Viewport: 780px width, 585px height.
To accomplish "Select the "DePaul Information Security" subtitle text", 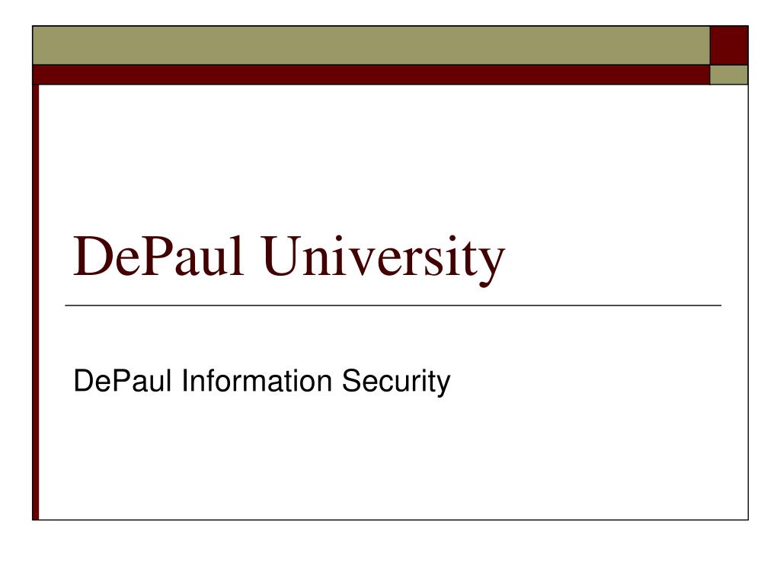I will (262, 382).
